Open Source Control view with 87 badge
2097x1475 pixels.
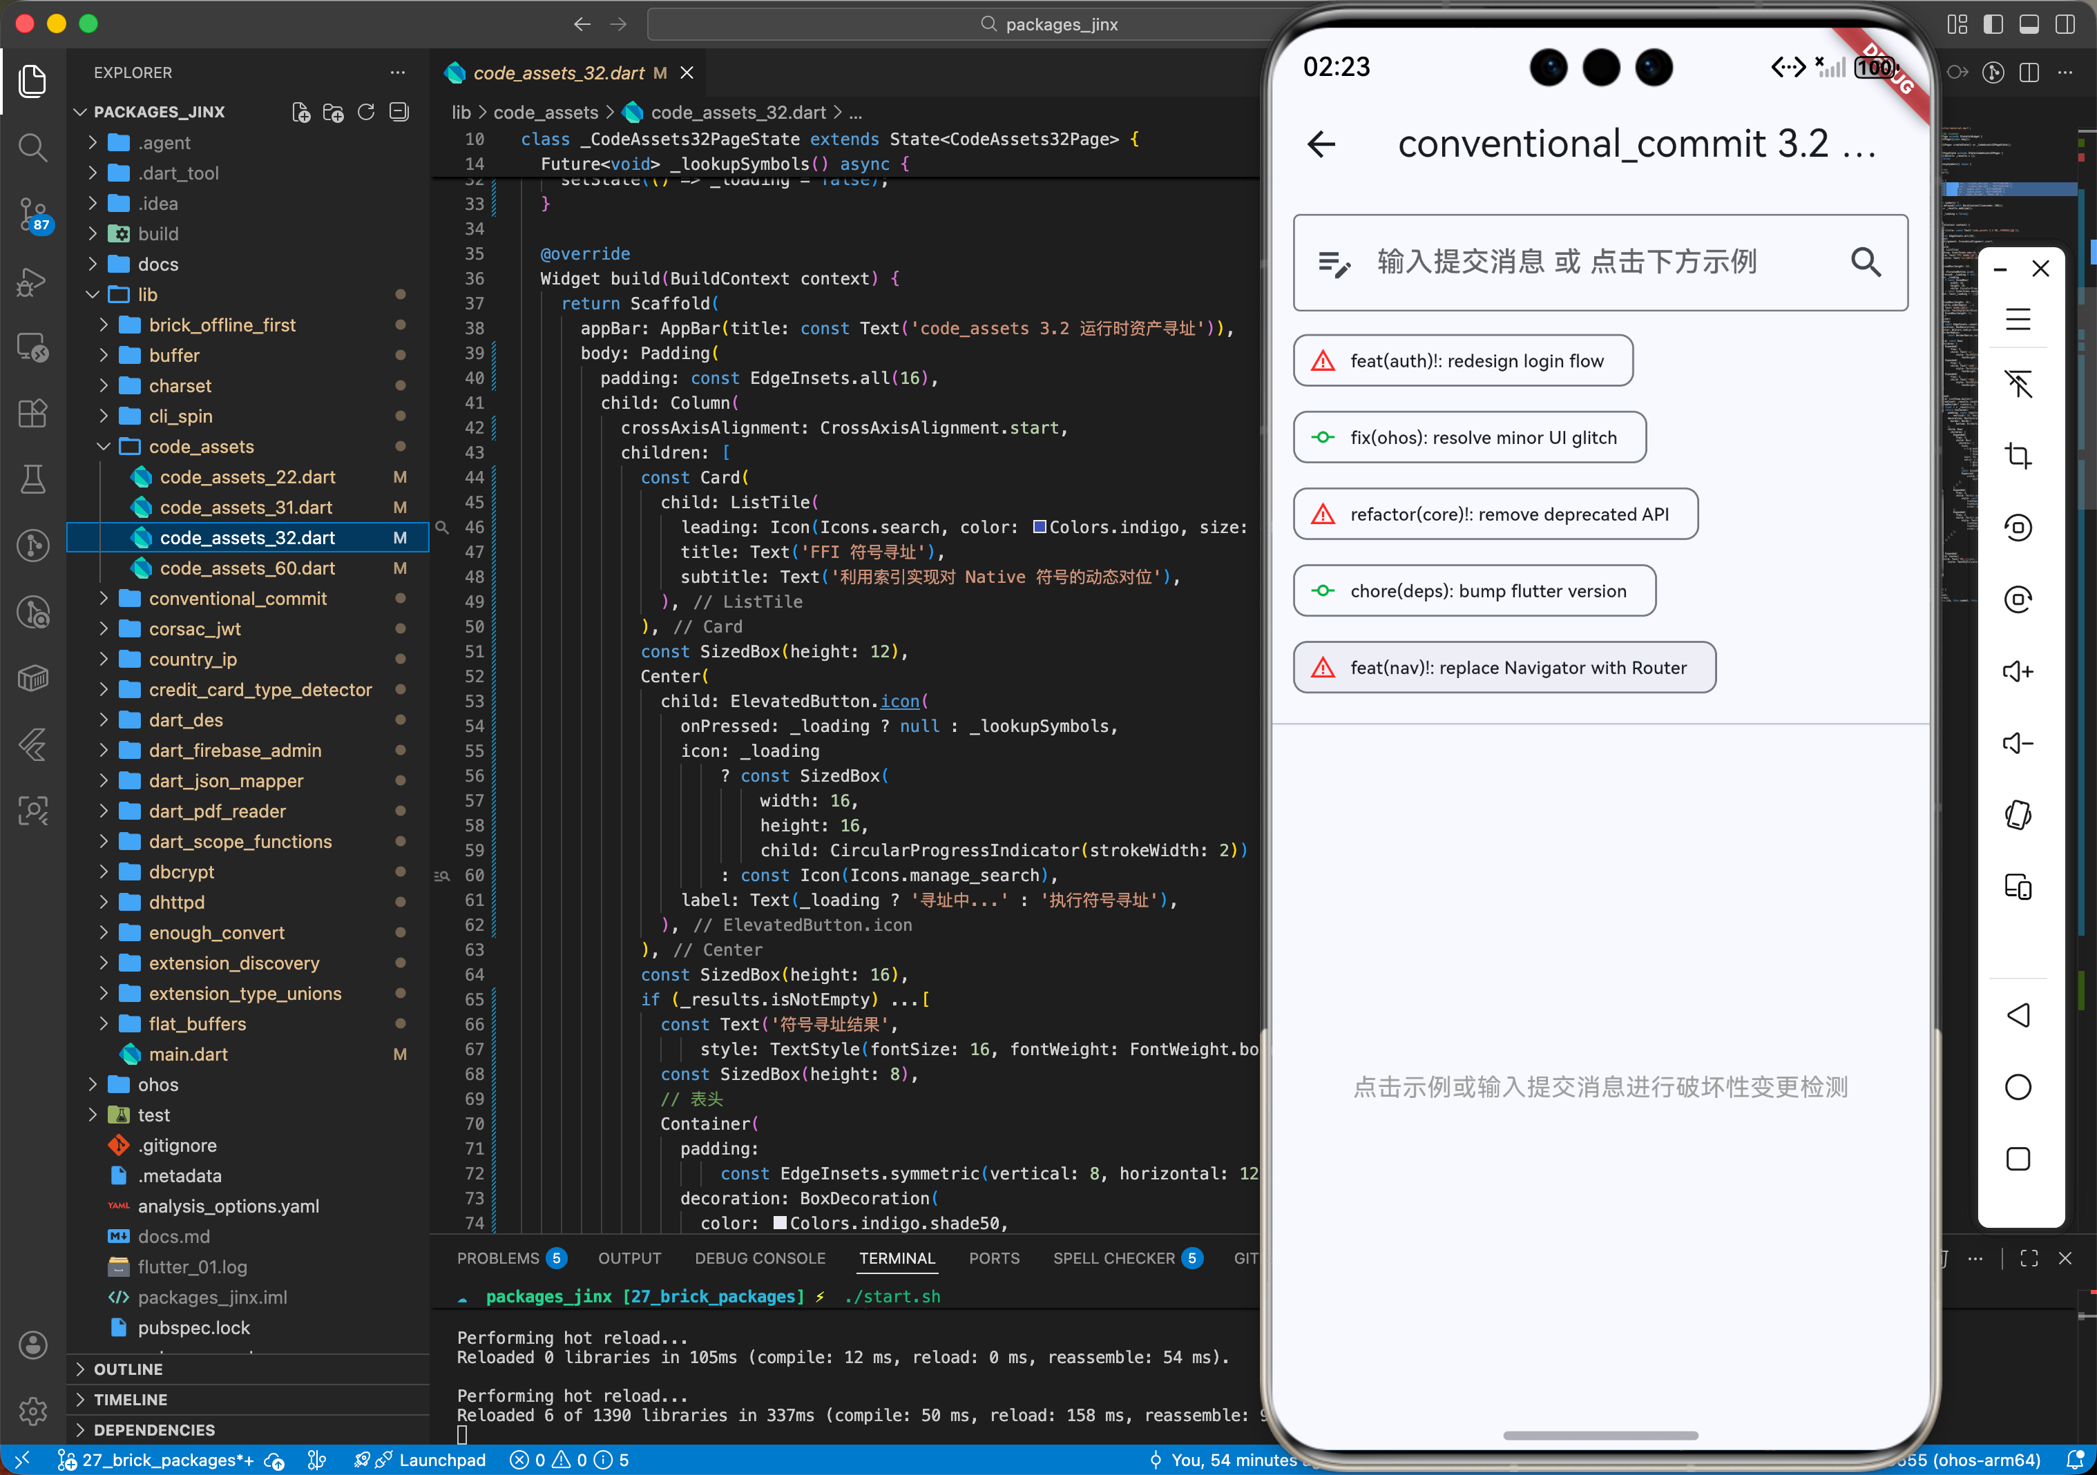[33, 213]
